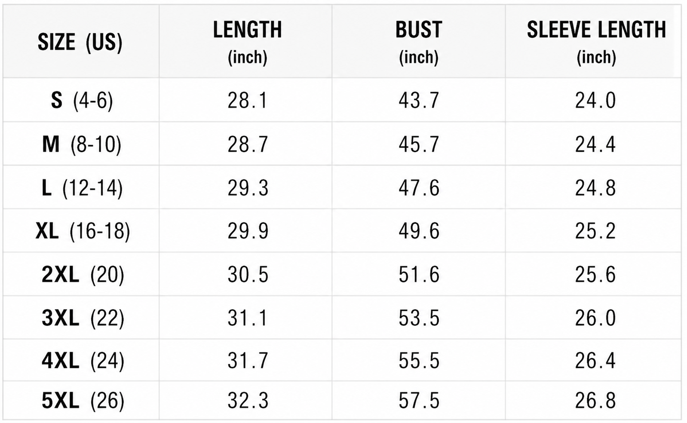Image resolution: width=687 pixels, height=423 pixels.
Task: Select the XL (16-18) size label
Action: click(x=83, y=231)
